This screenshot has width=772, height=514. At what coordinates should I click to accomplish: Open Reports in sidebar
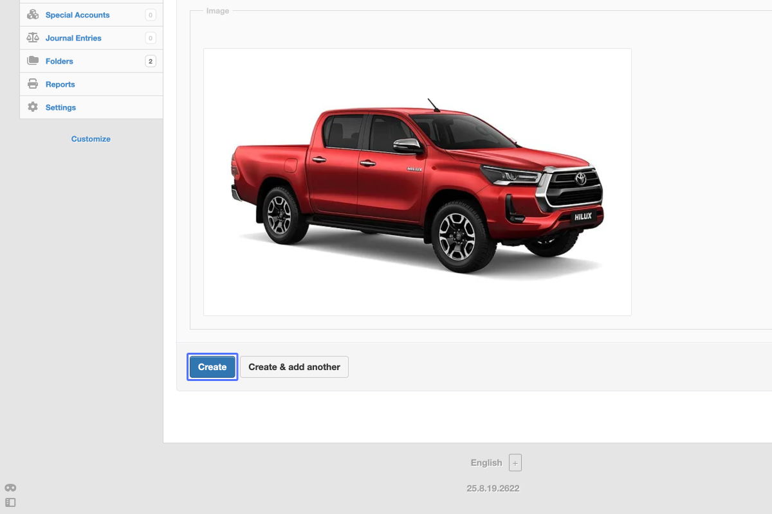[91, 84]
